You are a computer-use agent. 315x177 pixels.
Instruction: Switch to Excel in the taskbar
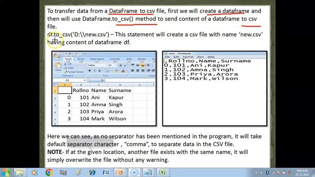point(162,173)
